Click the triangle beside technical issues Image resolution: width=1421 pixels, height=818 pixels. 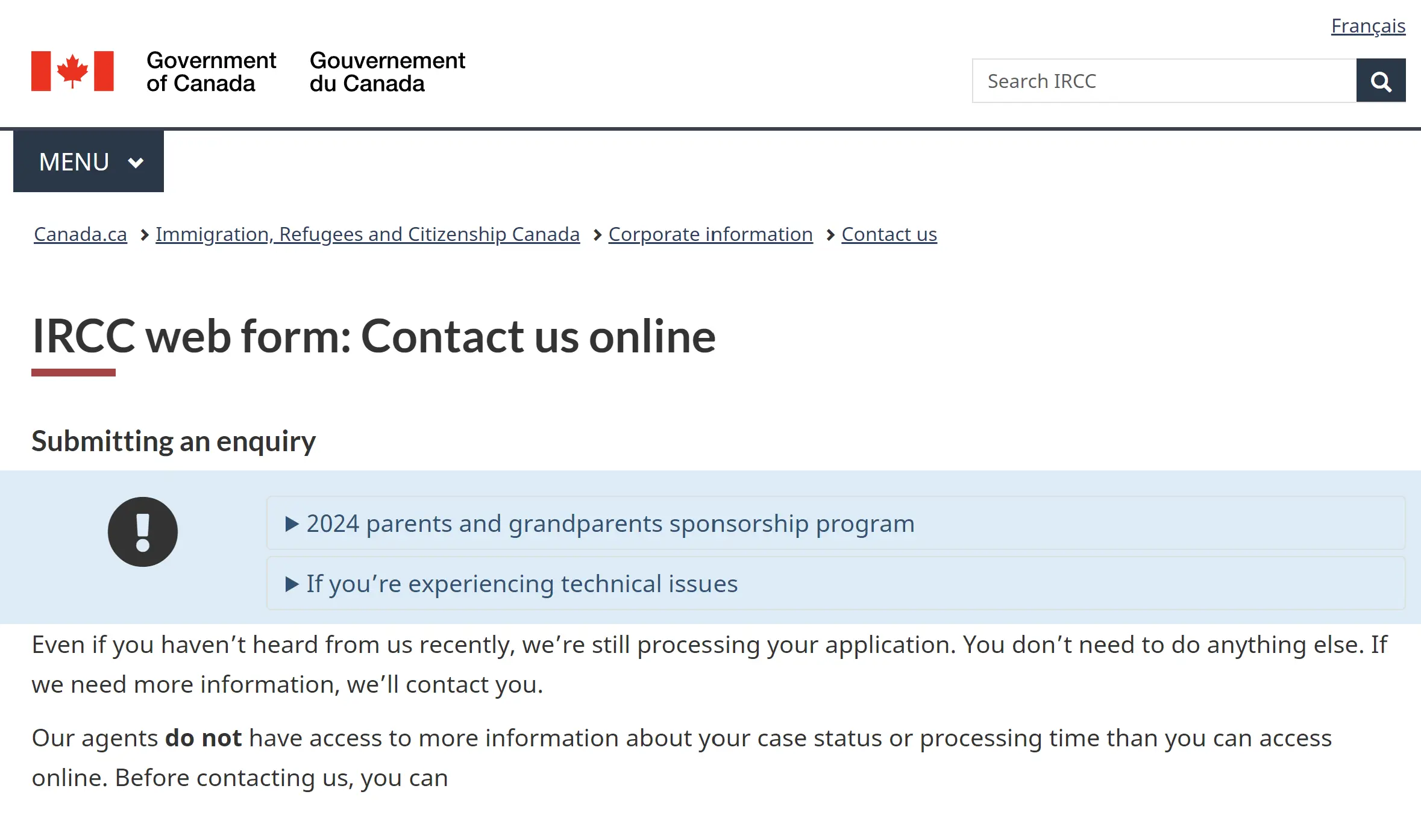(292, 584)
